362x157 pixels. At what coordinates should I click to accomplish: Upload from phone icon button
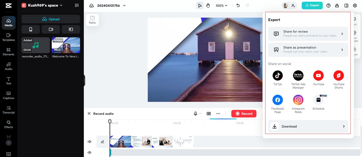(31, 29)
